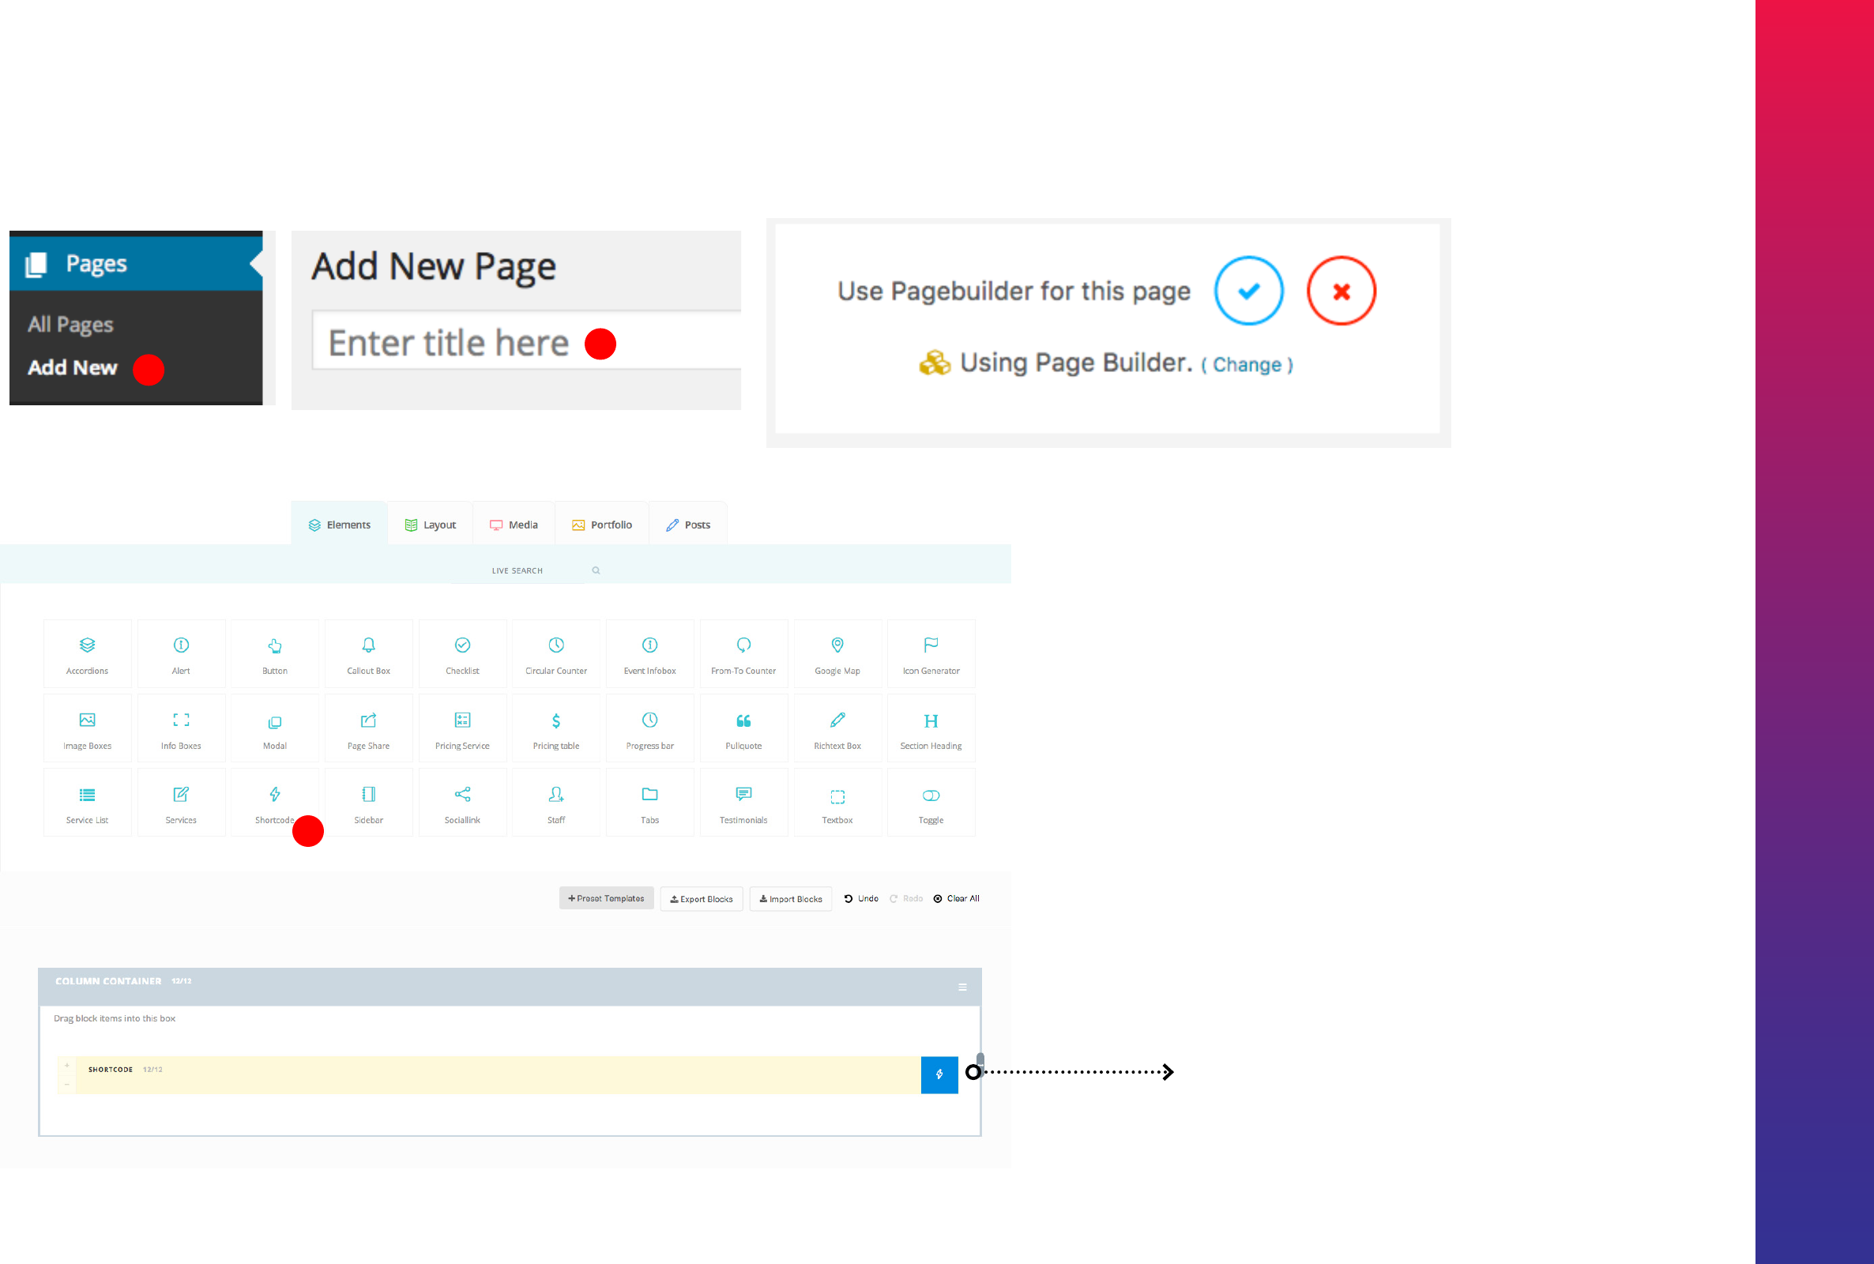Image resolution: width=1874 pixels, height=1264 pixels.
Task: Click the Preset Templates button
Action: pyautogui.click(x=606, y=898)
